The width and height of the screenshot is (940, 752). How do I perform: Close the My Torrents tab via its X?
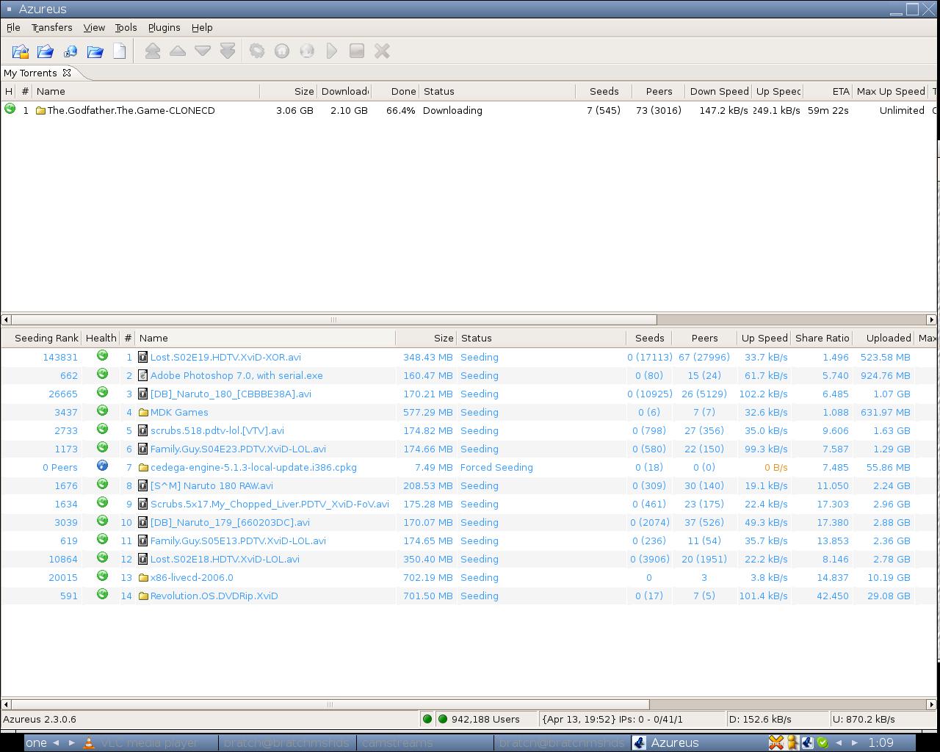[x=67, y=73]
